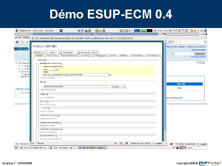This screenshot has width=222, height=166.
Task: Click help icon beside Résumé
Action: 47,102
